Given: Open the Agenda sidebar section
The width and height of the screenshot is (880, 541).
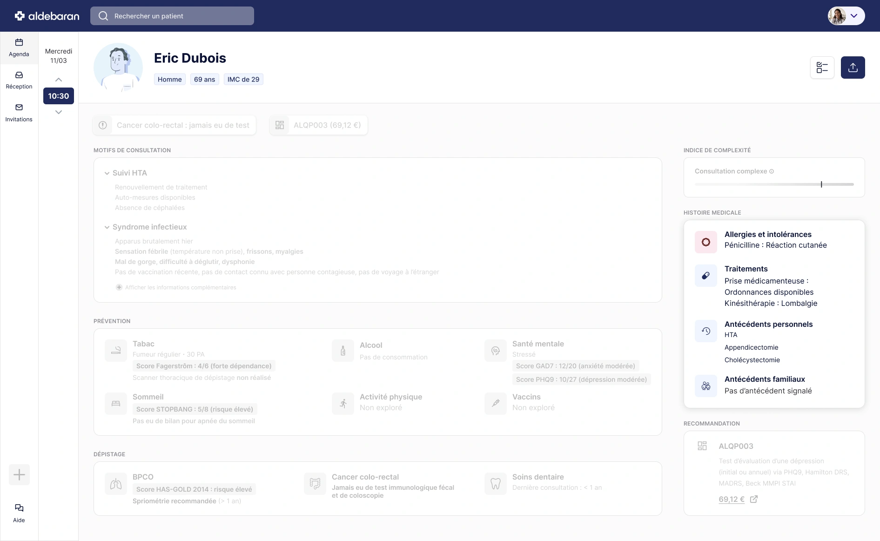Looking at the screenshot, I should [x=19, y=48].
